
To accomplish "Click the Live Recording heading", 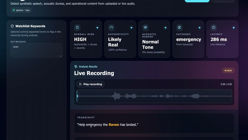I will pos(94,73).
